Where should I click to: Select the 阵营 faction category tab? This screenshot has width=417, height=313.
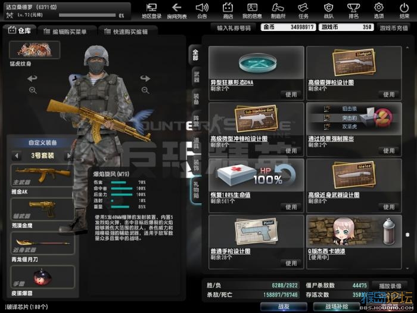pos(196,121)
